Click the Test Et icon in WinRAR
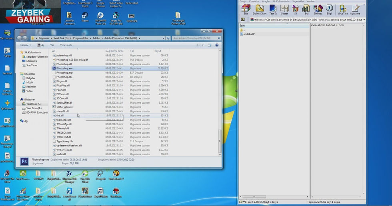This screenshot has width=392, height=206. [273, 10]
